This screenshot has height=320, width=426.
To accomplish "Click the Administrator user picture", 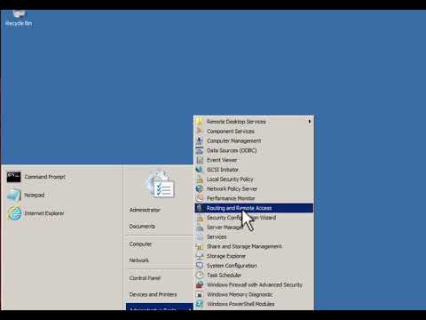I will tap(161, 185).
